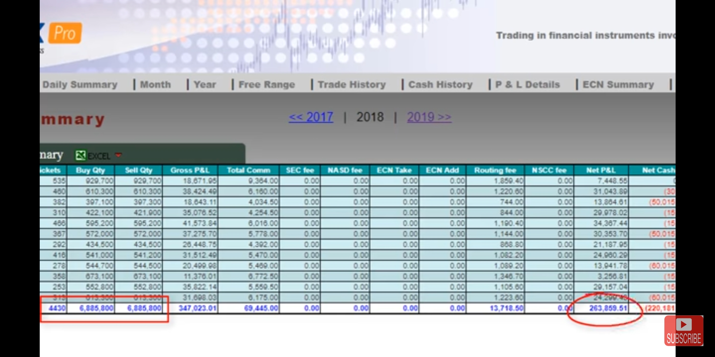Viewport: 715px width, 357px height.
Task: Open the red Excel dropdown arrow
Action: 118,155
